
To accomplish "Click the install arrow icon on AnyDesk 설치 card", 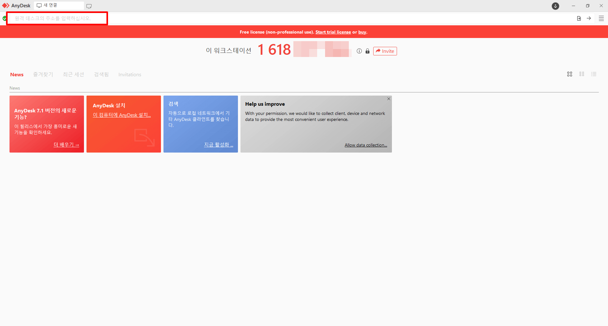I will 144,137.
